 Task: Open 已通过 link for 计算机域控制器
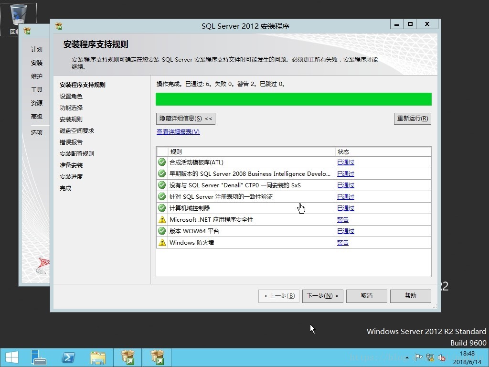[x=346, y=208]
